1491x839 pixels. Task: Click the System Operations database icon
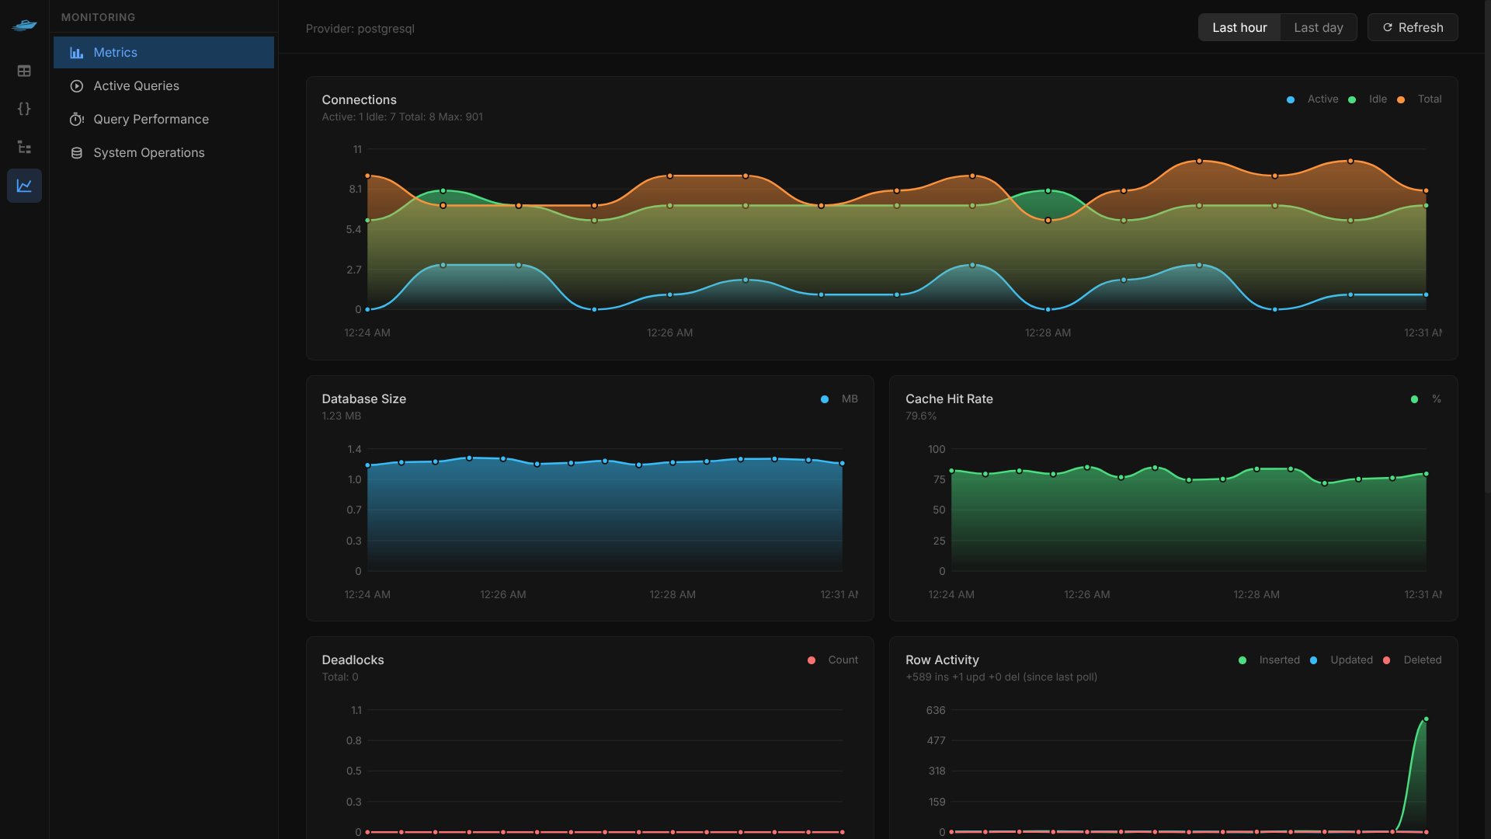click(76, 153)
